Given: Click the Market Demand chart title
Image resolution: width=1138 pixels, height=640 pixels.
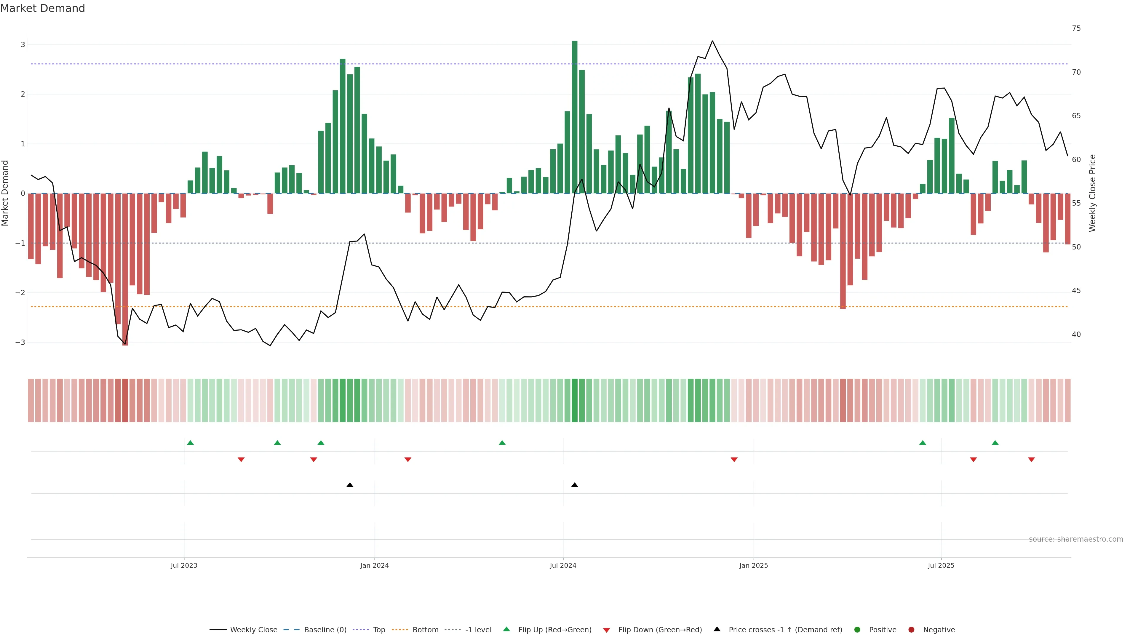Looking at the screenshot, I should click(x=42, y=8).
